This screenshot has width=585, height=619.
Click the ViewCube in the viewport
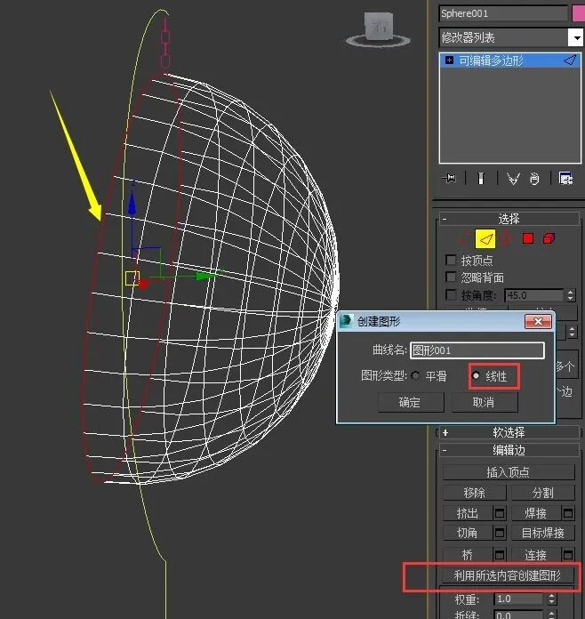click(x=378, y=27)
